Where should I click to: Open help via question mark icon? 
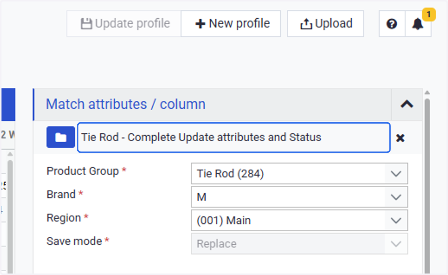tap(392, 24)
